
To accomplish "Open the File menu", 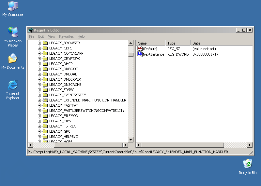I will click(32, 36).
